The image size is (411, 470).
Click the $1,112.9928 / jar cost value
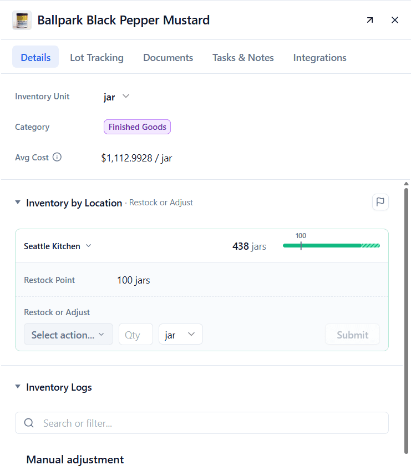[x=136, y=158]
